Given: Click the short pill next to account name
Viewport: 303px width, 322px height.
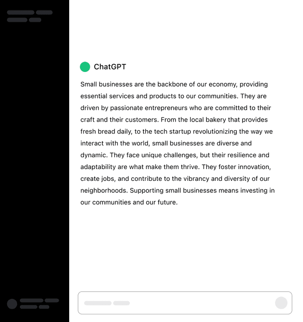Looking at the screenshot, I should [52, 300].
